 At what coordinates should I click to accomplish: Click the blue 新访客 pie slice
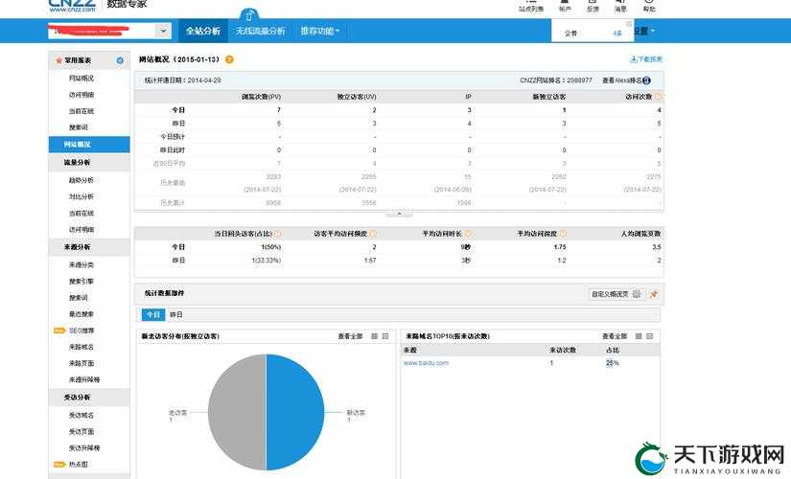click(x=295, y=412)
